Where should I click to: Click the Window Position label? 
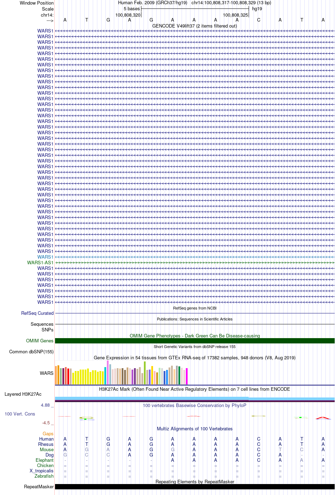(37, 3)
